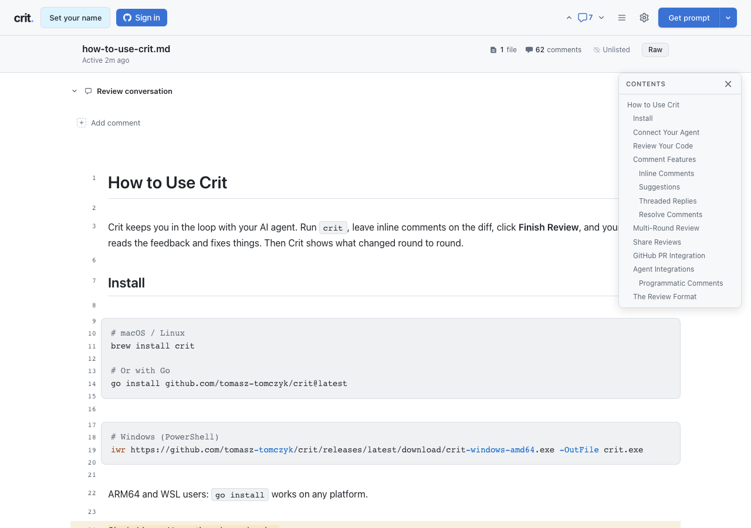
Task: Jump to Multi-Round Review in Contents
Action: coord(666,228)
